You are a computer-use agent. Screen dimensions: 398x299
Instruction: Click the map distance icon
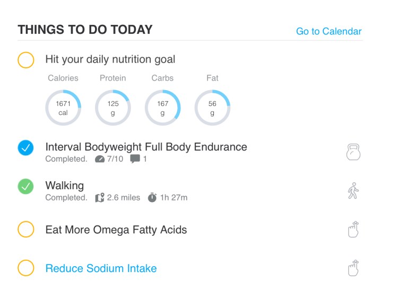click(99, 198)
